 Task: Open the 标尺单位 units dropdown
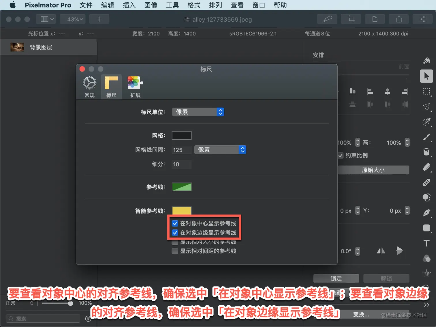(198, 112)
